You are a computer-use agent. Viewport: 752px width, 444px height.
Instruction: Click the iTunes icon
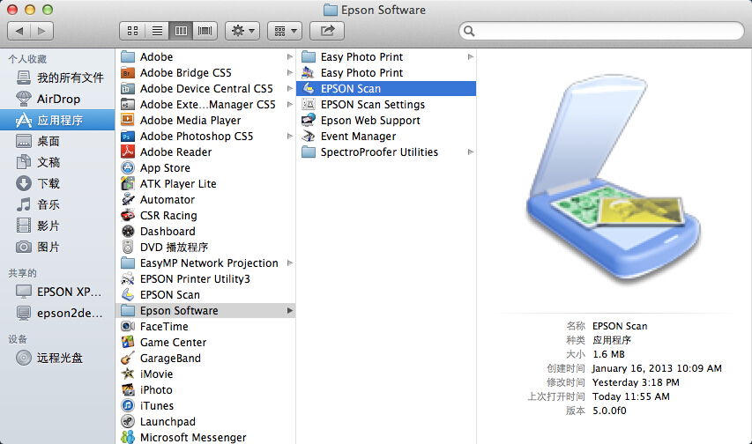128,405
